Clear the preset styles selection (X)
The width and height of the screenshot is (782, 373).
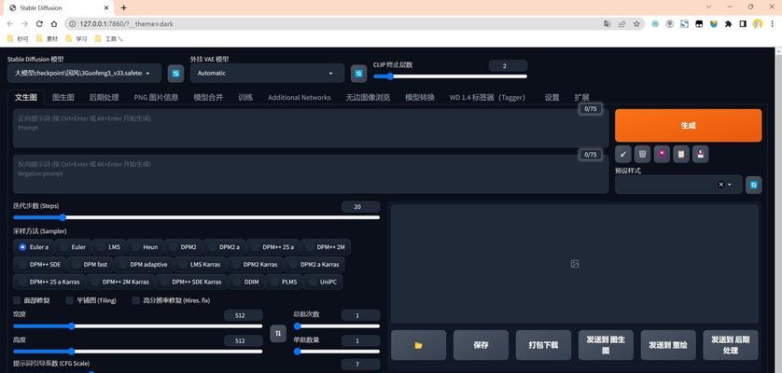pos(720,185)
